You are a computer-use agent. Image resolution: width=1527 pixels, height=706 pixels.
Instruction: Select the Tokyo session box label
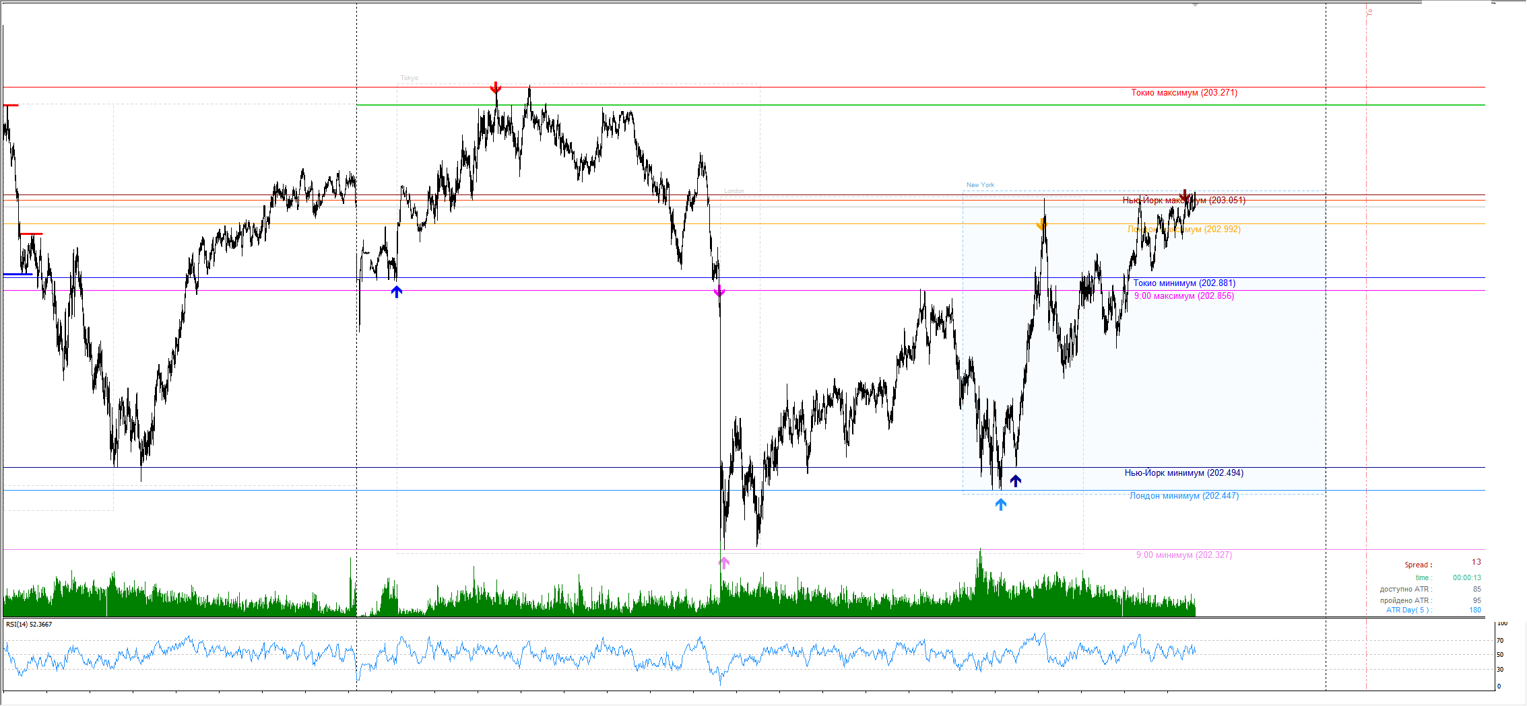point(410,78)
